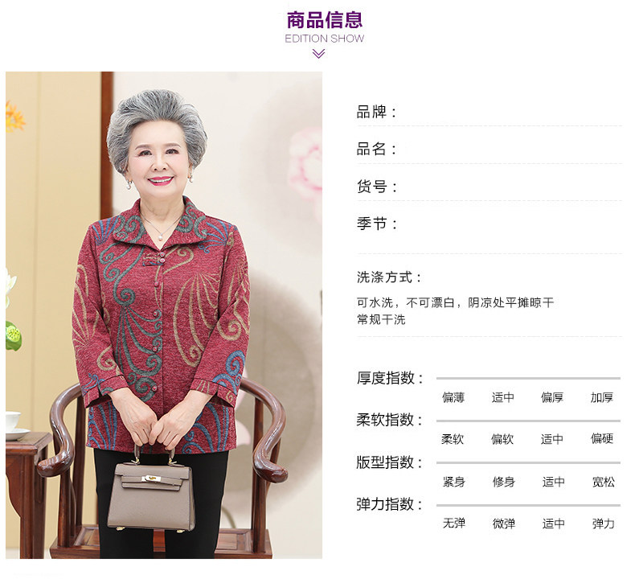
Task: Click the 品牌 field line
Action: click(489, 113)
